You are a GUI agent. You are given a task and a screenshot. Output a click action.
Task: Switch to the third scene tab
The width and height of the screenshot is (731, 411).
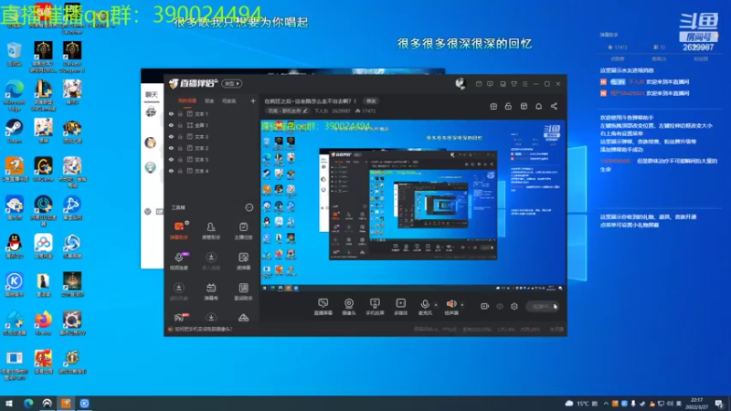[229, 101]
